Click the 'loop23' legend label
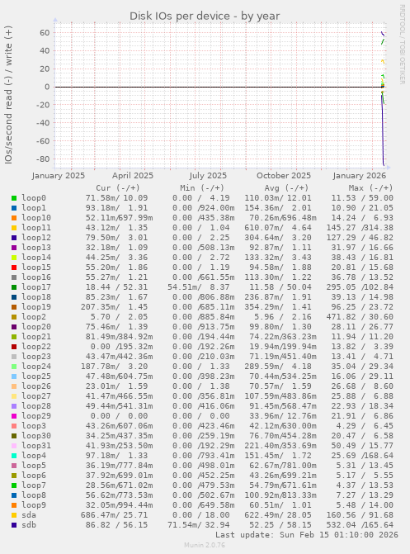This screenshot has height=554, width=410. (x=36, y=356)
